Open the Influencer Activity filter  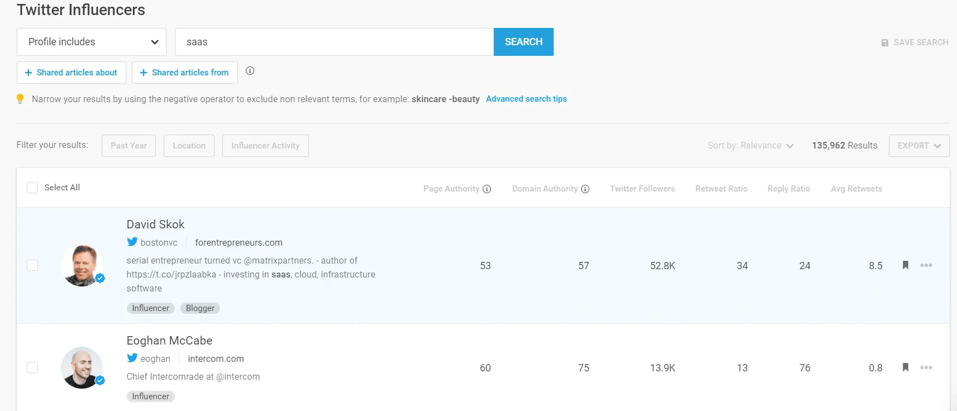[265, 146]
